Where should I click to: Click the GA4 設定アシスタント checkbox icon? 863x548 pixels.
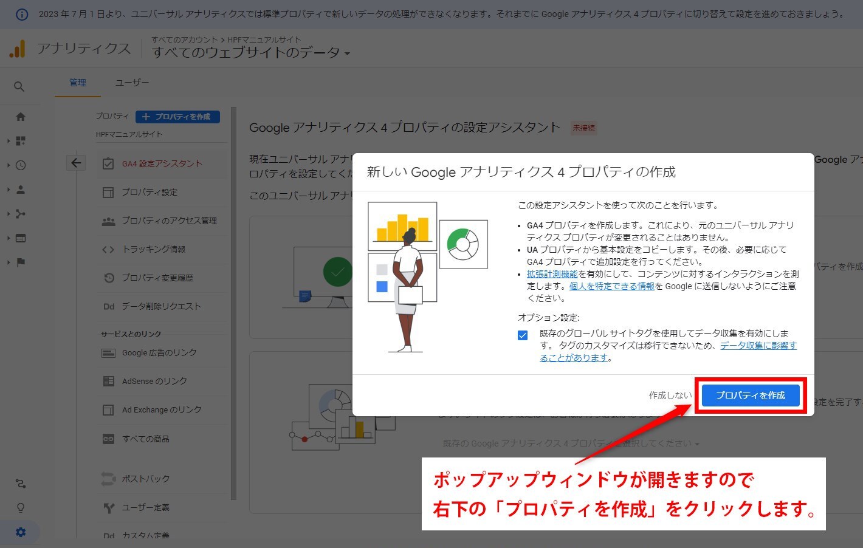(x=108, y=163)
